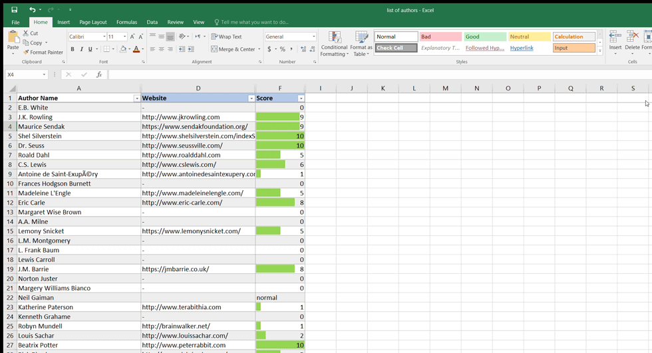Click the Decrease Decimal icon
The height and width of the screenshot is (353, 652).
tap(312, 49)
